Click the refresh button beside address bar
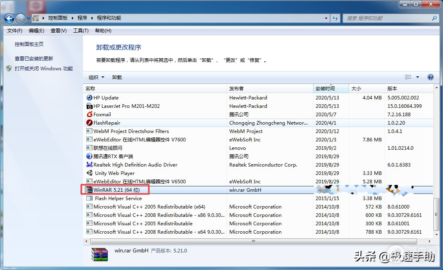This screenshot has width=443, height=270. click(335, 18)
